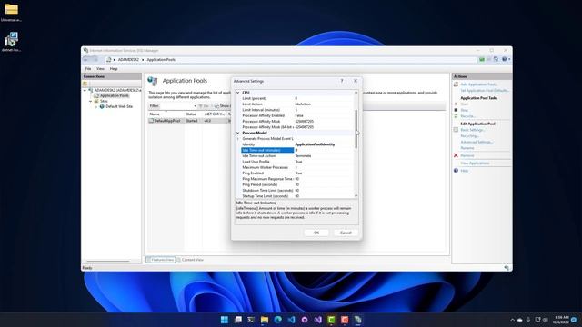Click the Back navigation arrow in IIS Manager
The width and height of the screenshot is (582, 327).
85,59
